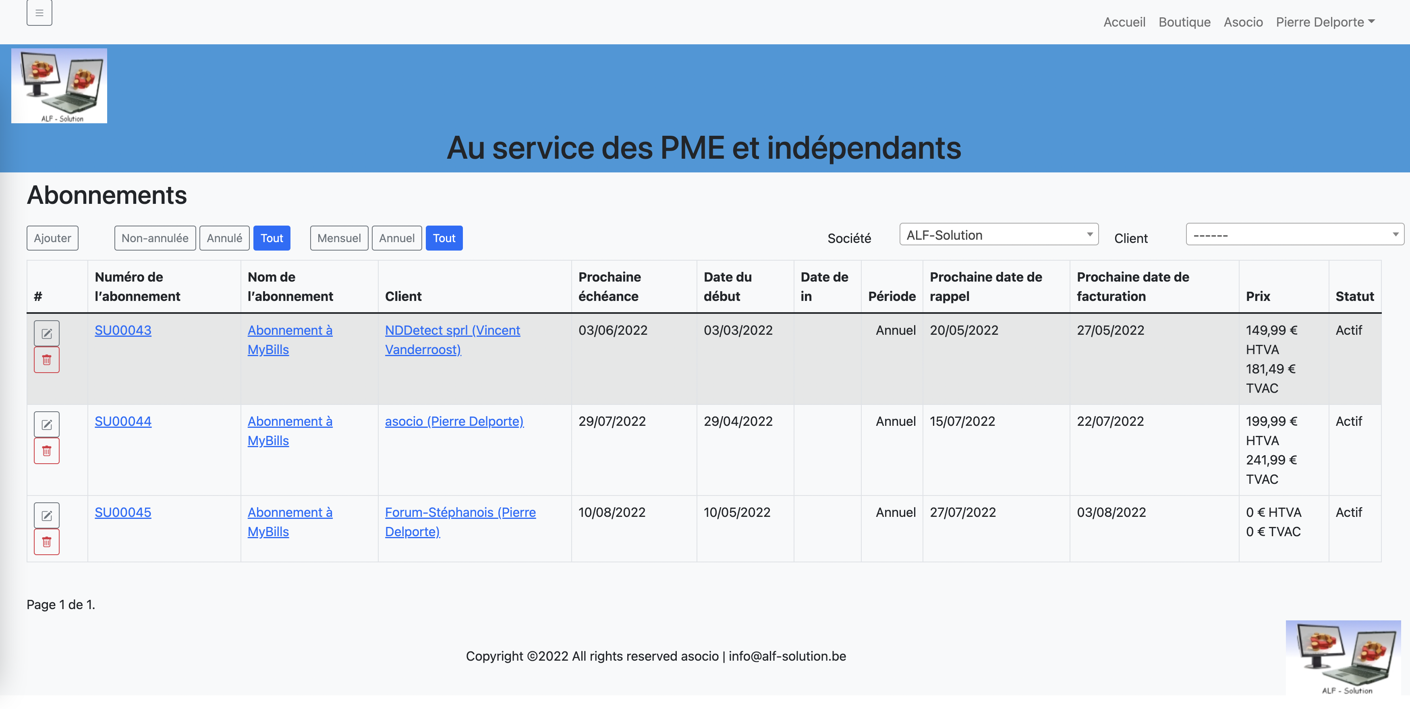1410x709 pixels.
Task: Delete subscription SU00043
Action: click(46, 360)
